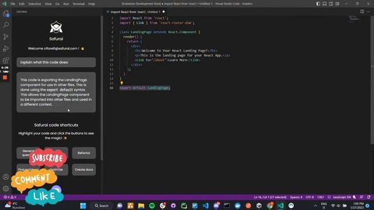Click the Create docs button
Viewport: 374px width, 210px height.
click(84, 170)
